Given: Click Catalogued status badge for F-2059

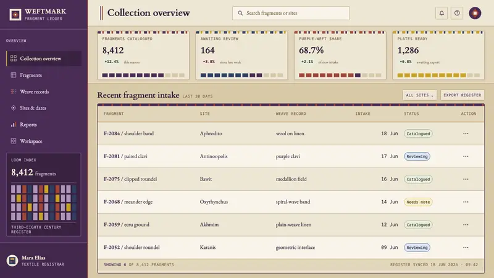Looking at the screenshot, I should click(x=418, y=225).
